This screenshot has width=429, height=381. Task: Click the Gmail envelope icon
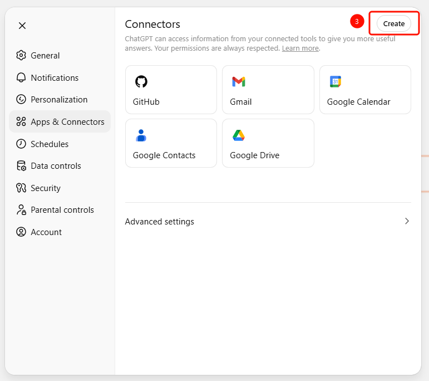click(x=239, y=82)
